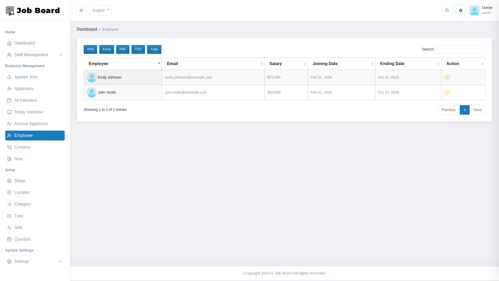499x281 pixels.
Task: Export table data as PDF
Action: pos(123,49)
